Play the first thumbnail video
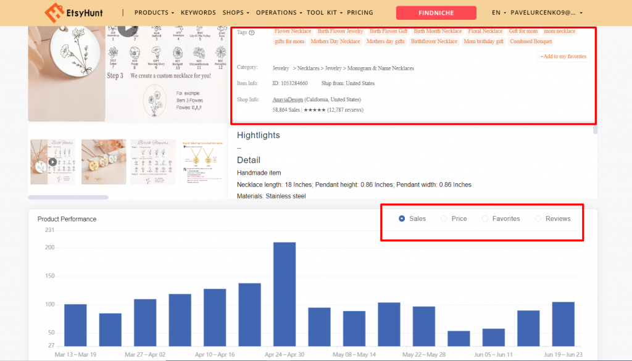 tap(52, 162)
